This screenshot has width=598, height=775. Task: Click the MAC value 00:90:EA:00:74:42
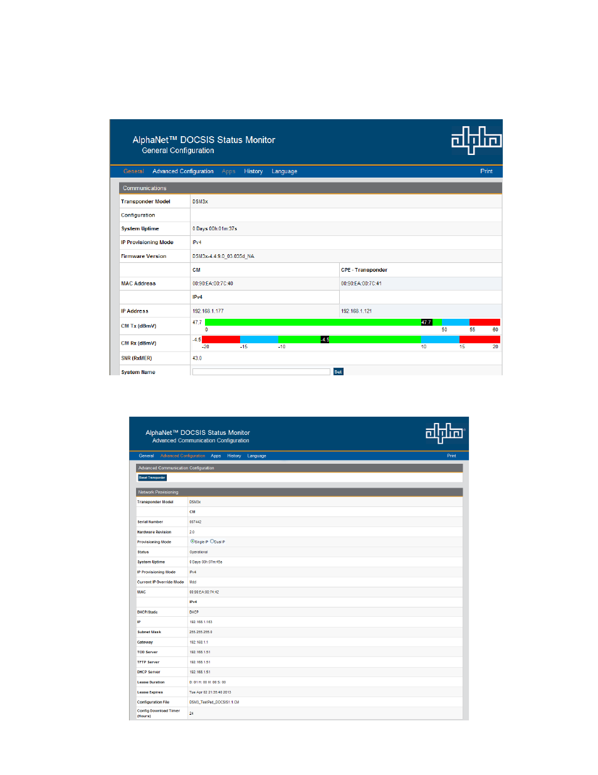[x=204, y=592]
